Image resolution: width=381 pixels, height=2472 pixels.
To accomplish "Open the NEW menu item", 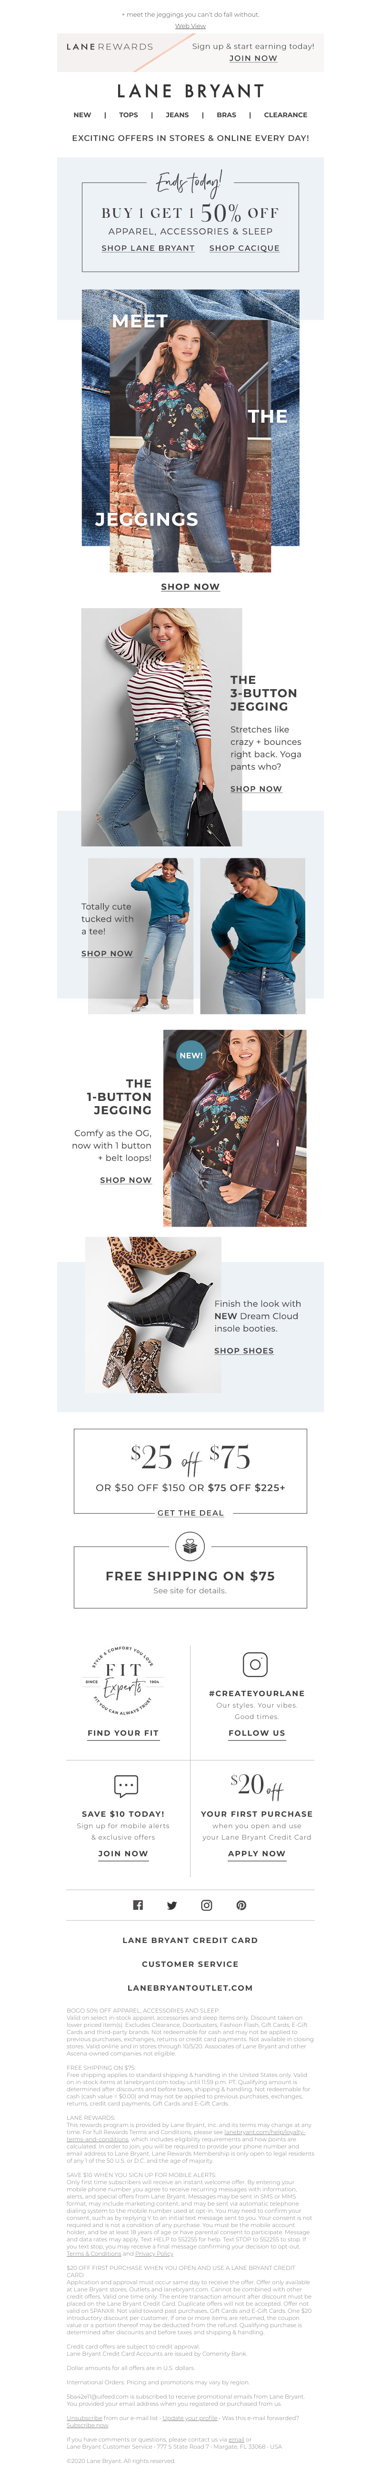I will coord(82,115).
